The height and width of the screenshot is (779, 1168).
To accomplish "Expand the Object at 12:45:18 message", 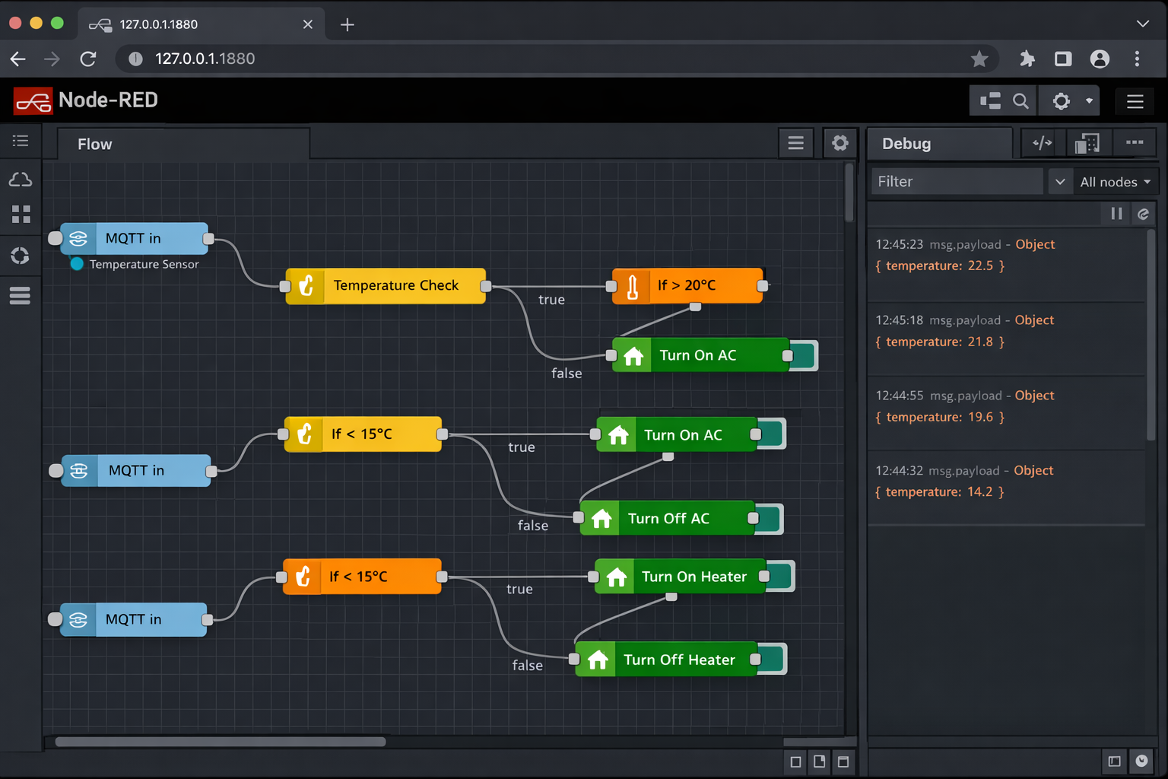I will coord(1034,320).
